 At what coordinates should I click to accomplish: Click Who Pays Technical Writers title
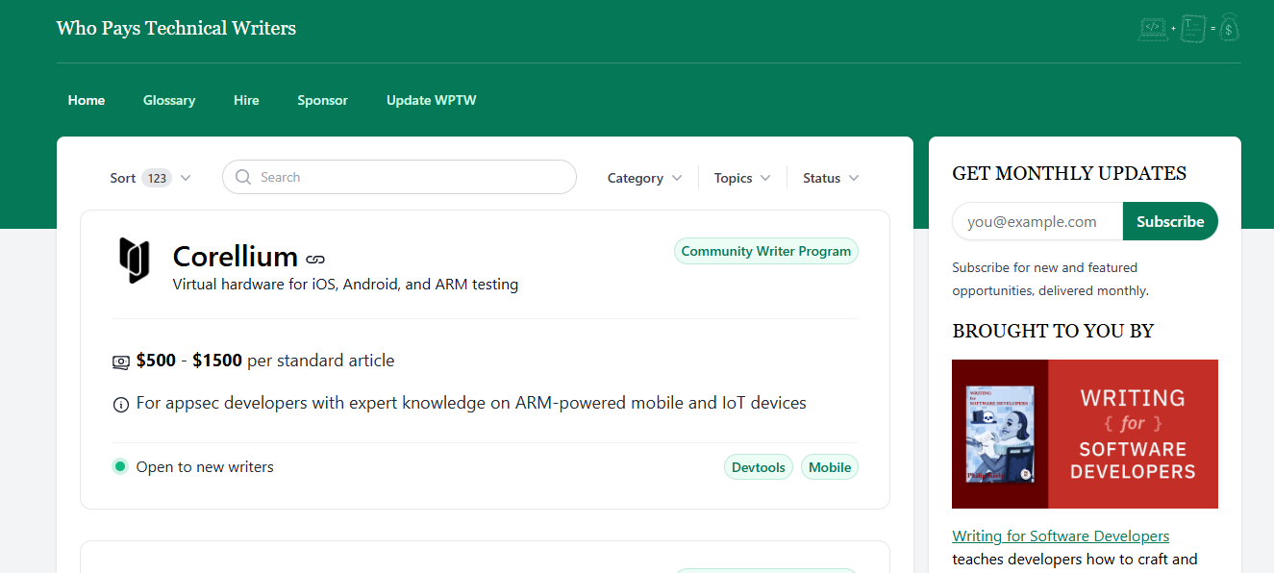176,28
